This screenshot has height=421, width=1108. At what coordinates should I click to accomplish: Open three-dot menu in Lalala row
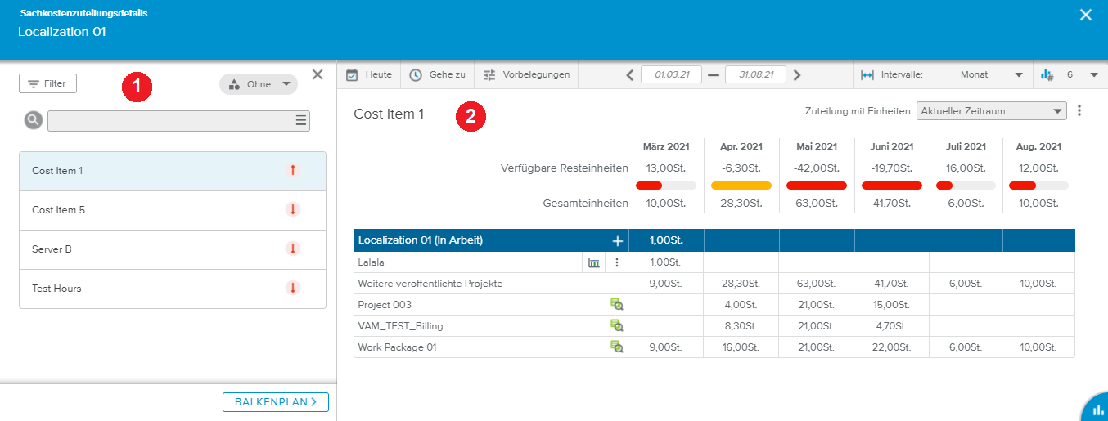tap(617, 262)
